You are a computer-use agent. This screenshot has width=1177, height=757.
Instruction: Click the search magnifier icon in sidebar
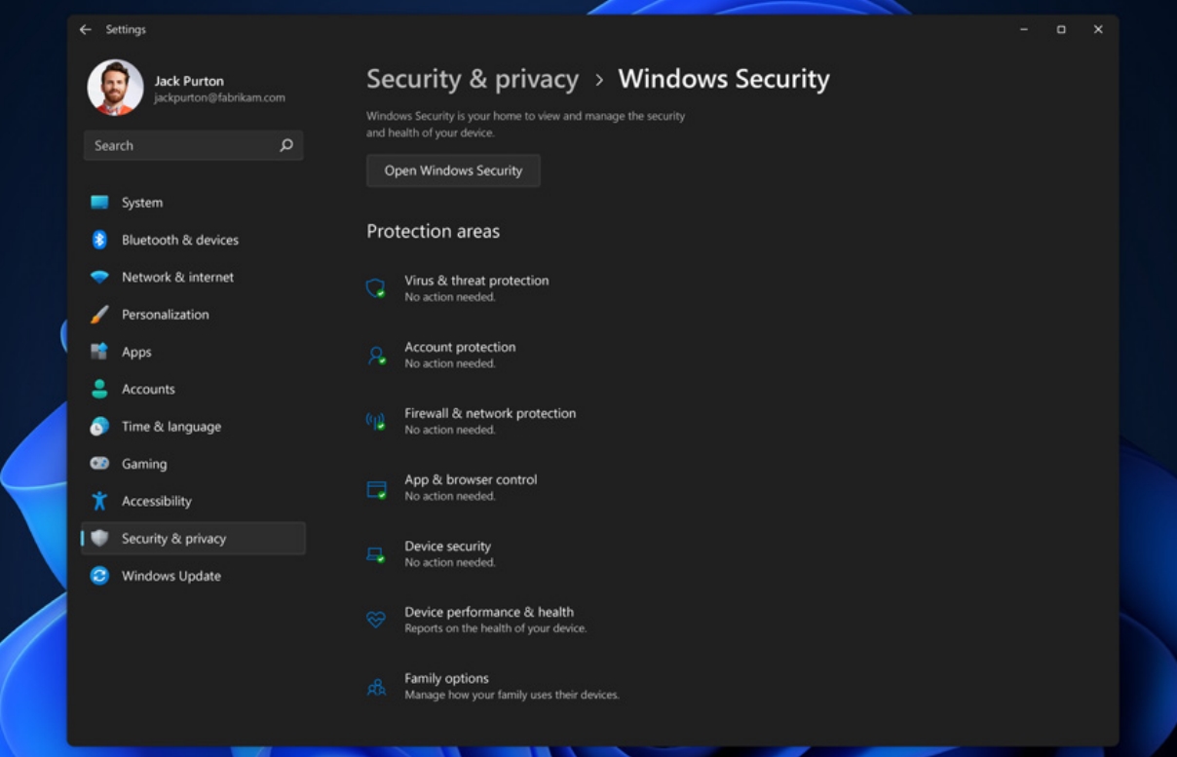click(x=286, y=145)
